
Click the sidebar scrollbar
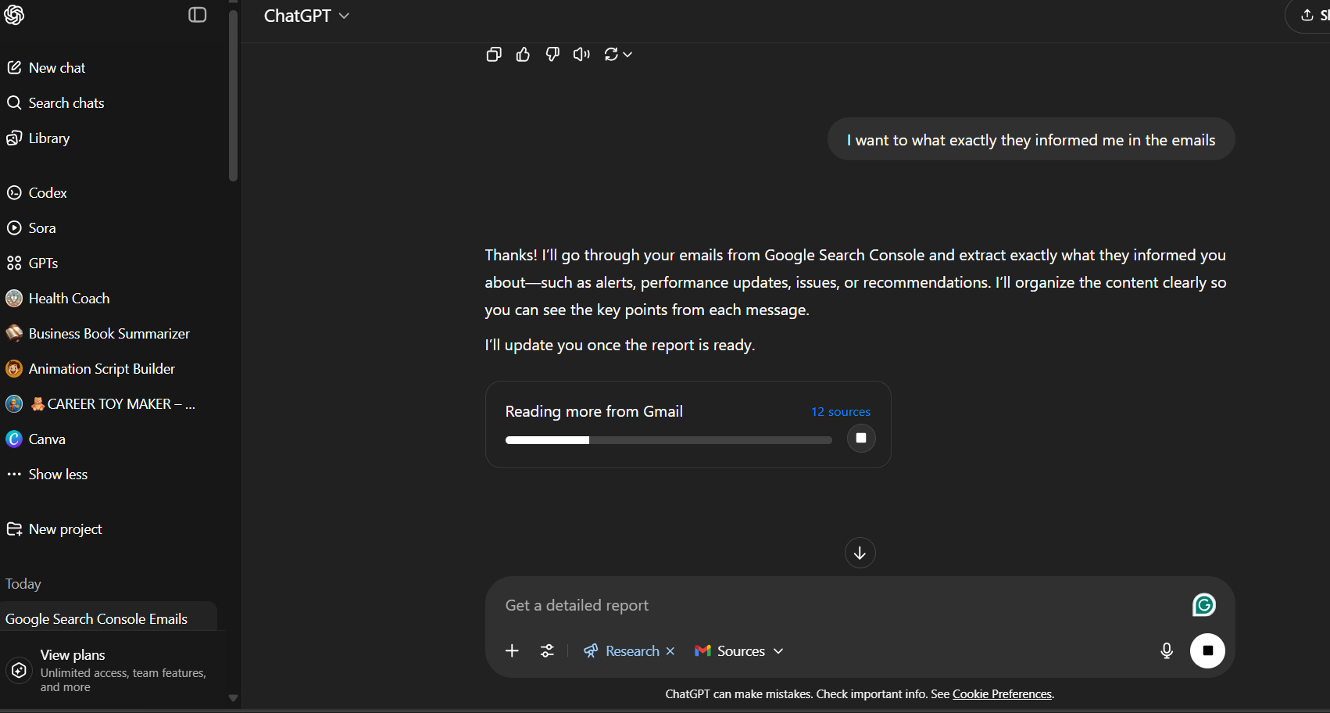click(x=233, y=95)
